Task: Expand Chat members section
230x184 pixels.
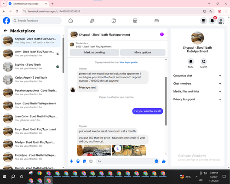Action: 197,84
